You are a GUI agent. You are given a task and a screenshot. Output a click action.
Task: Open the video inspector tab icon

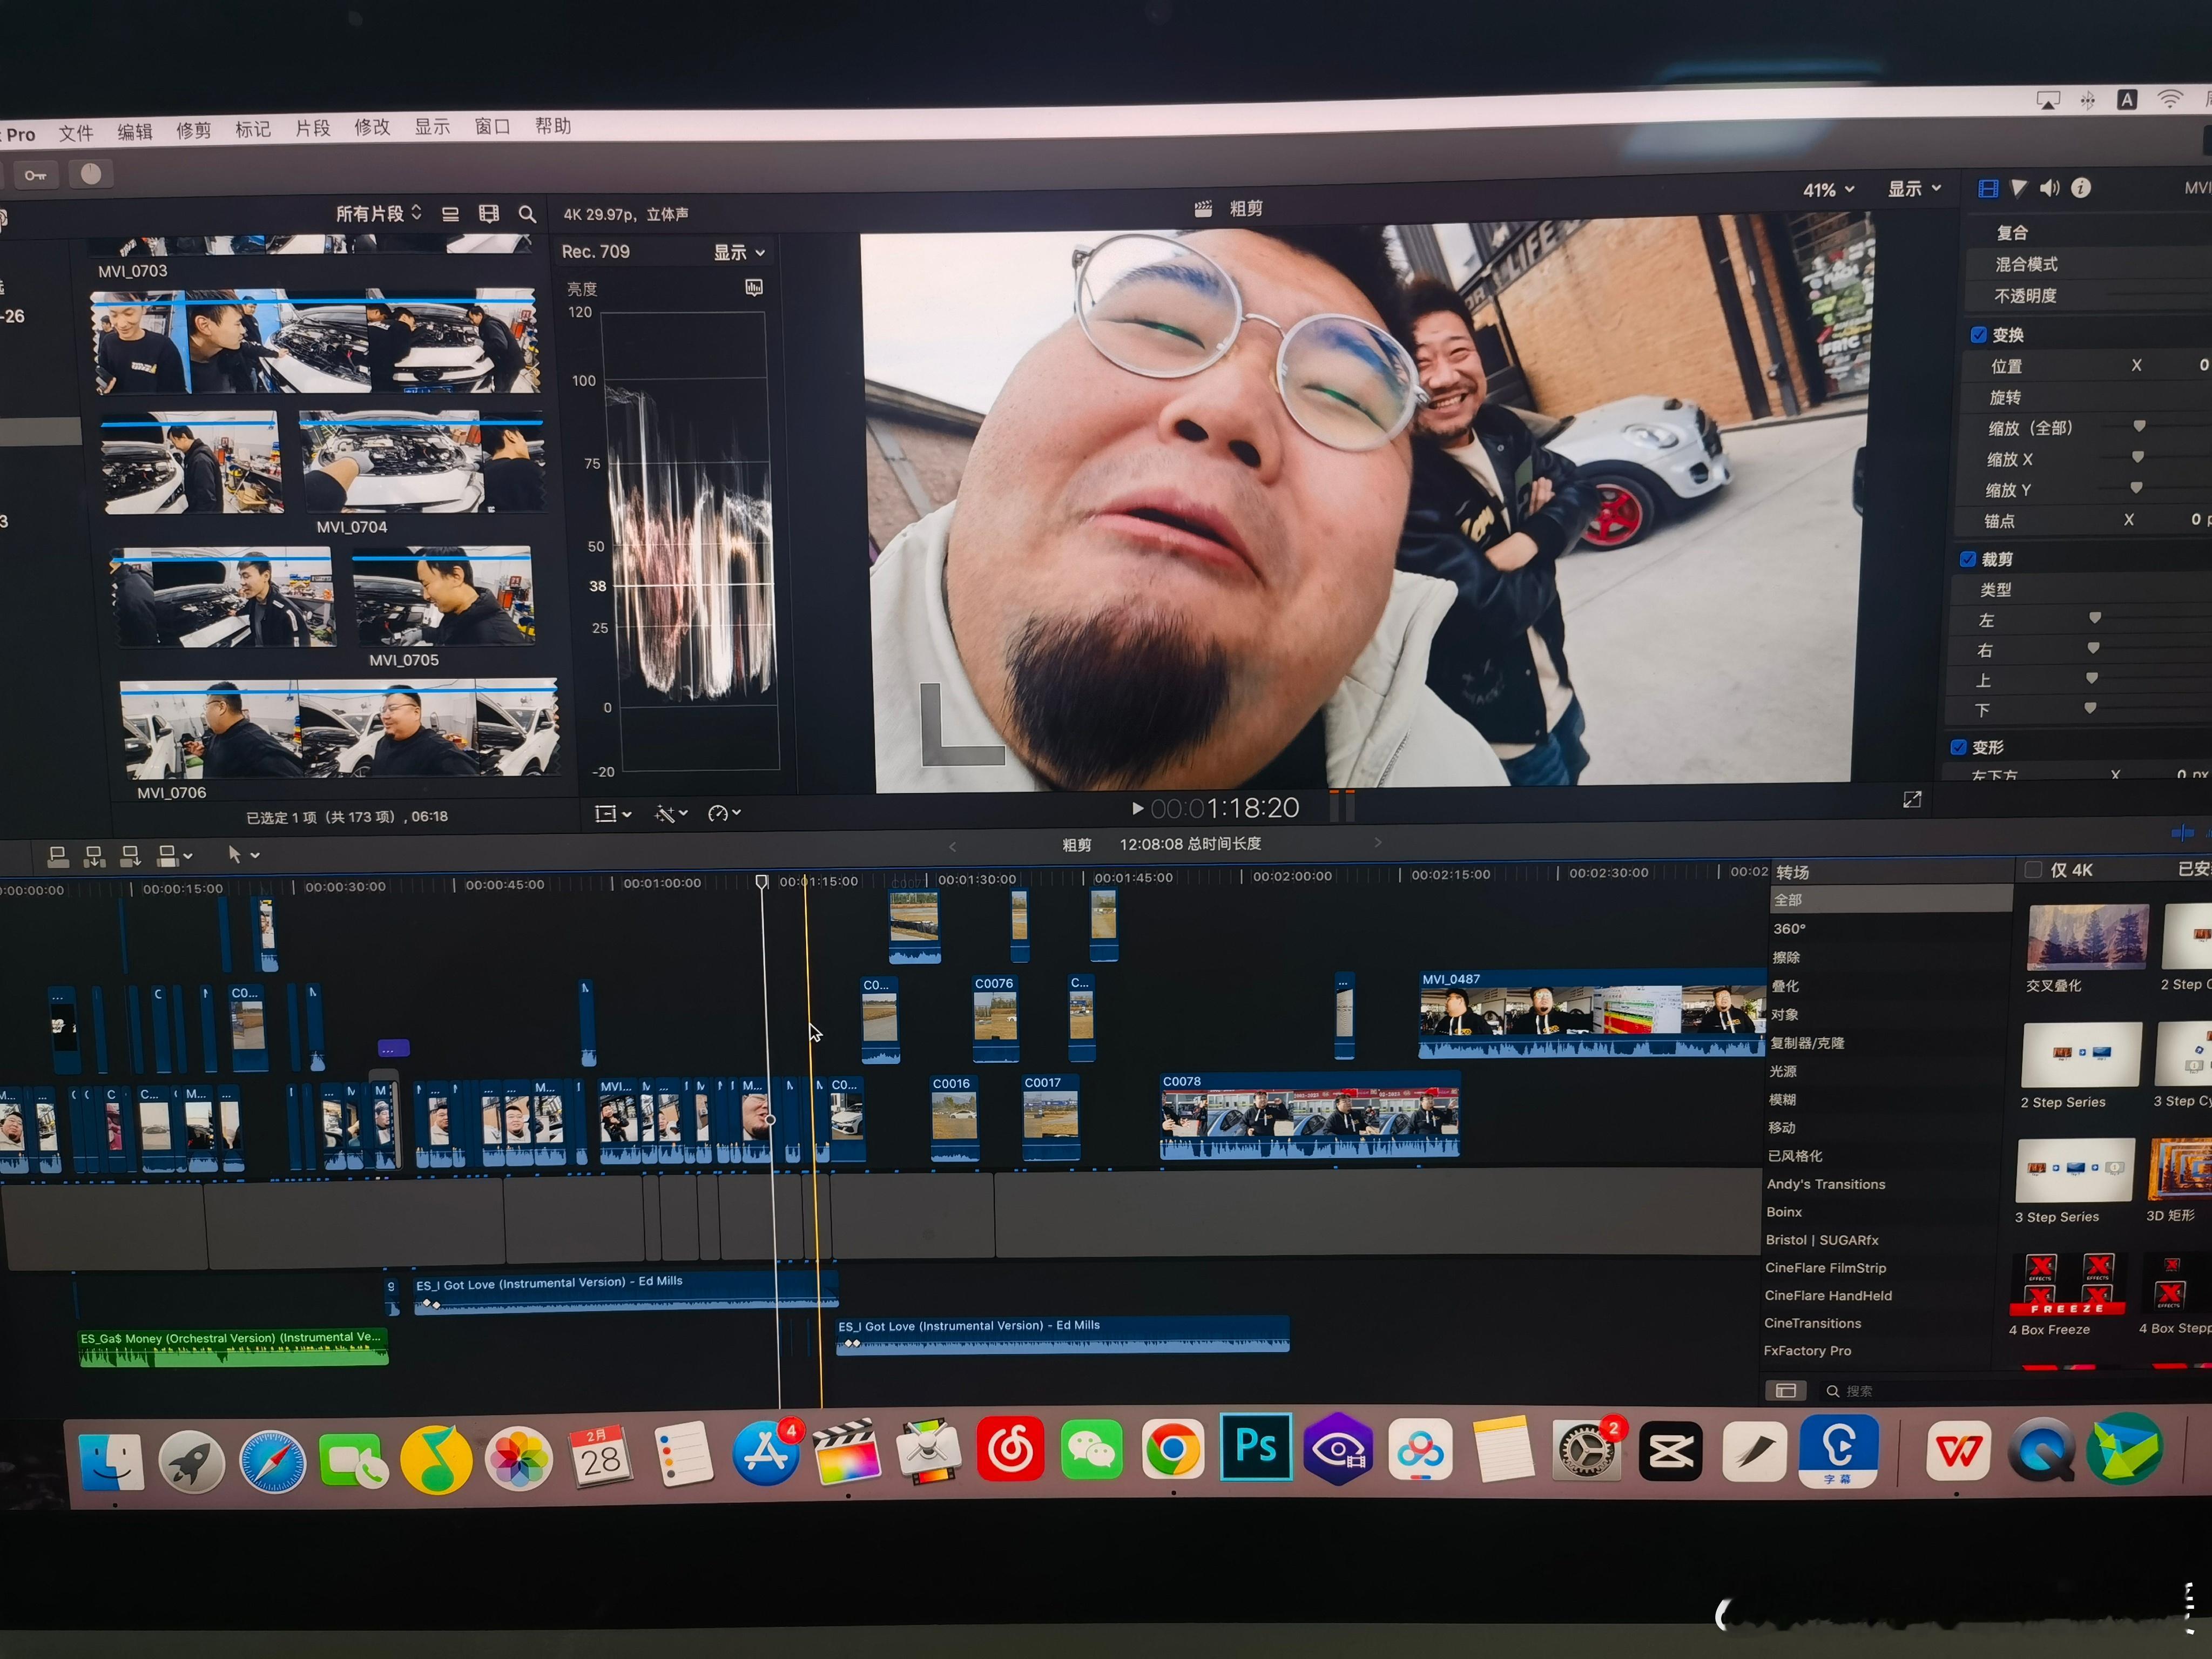pyautogui.click(x=1988, y=188)
